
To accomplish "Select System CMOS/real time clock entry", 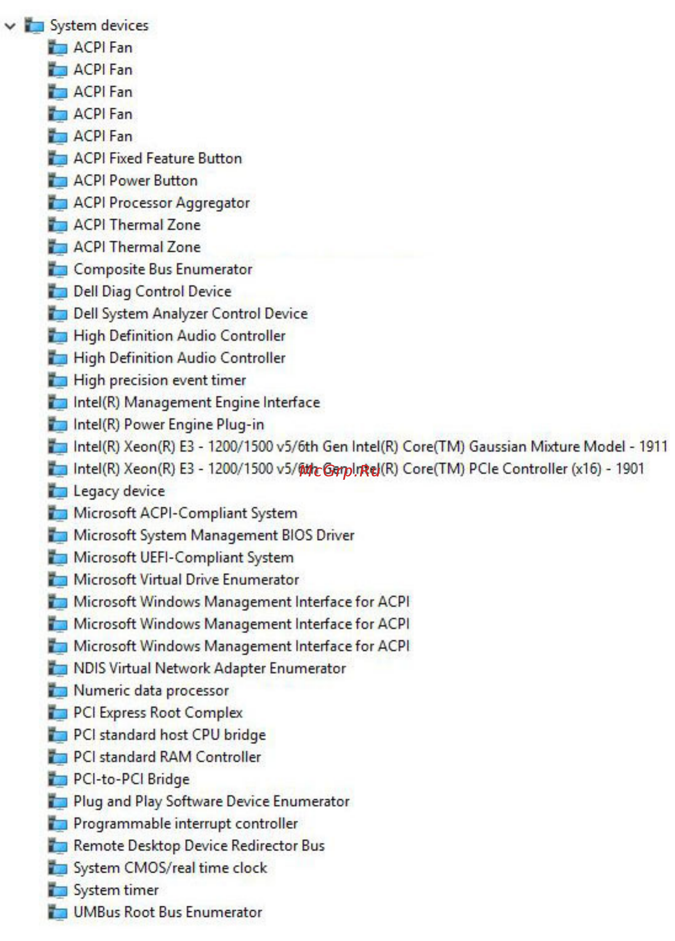I will (171, 868).
